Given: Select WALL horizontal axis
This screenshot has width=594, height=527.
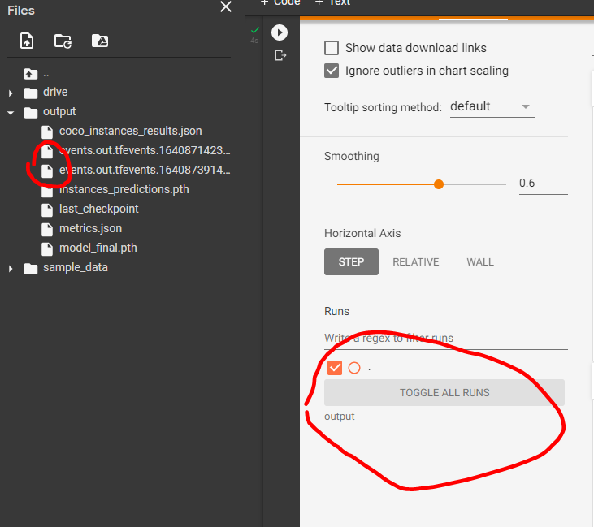Looking at the screenshot, I should point(480,262).
